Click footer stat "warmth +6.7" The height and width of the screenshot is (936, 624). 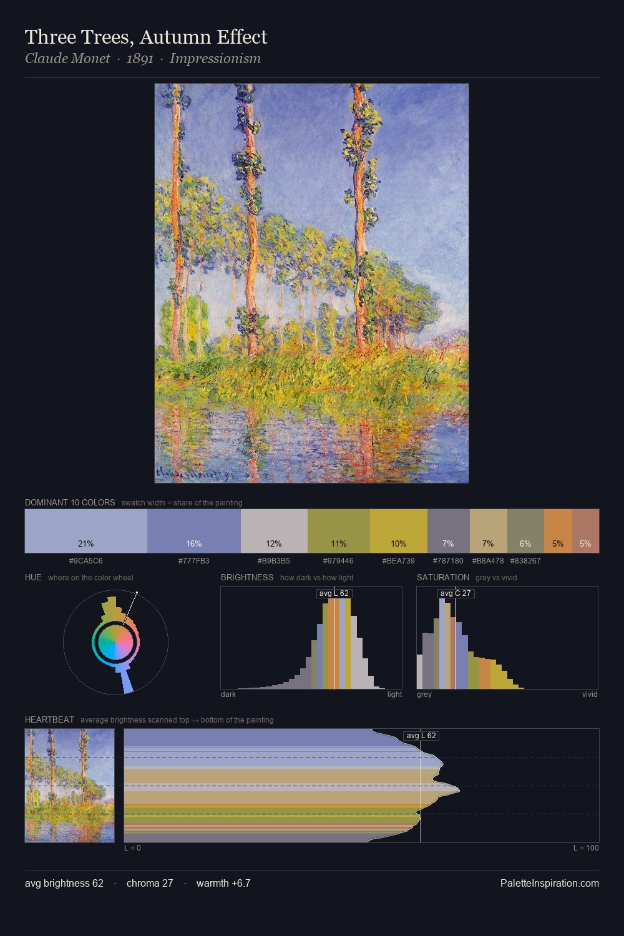click(223, 884)
